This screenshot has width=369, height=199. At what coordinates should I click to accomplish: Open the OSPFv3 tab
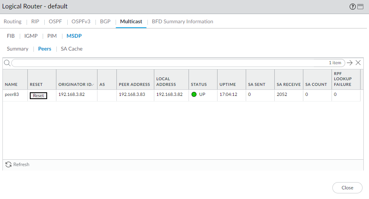81,22
